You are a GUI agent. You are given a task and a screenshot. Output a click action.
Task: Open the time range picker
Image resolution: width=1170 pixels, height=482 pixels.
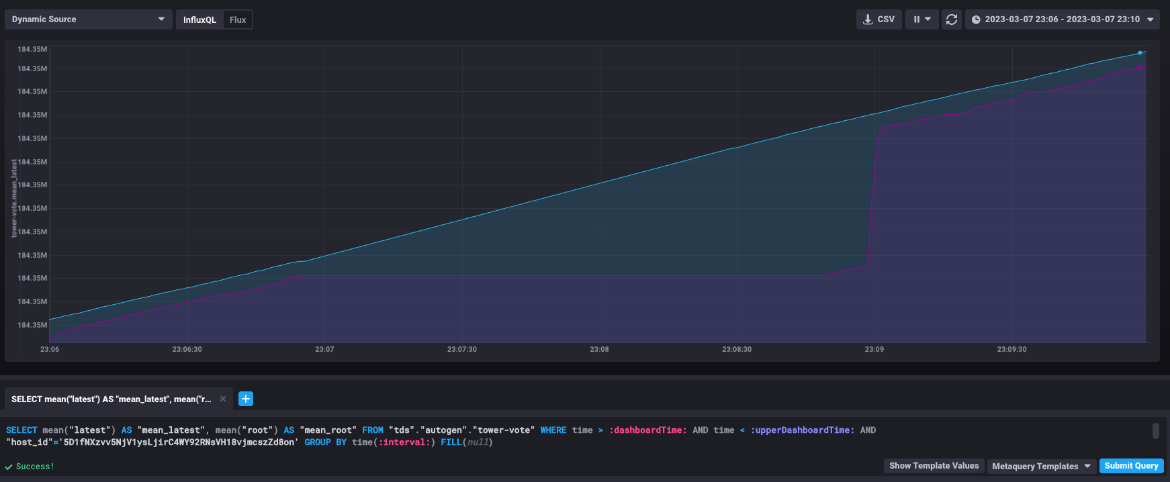(1063, 19)
